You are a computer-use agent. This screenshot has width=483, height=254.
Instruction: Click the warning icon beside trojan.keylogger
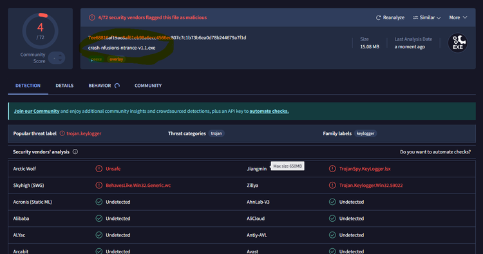[62, 133]
